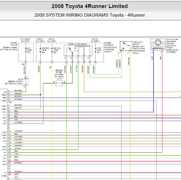Viewport: 181px width, 180px height.
Task: Select the '+BM1' terminal label
Action: (4, 109)
